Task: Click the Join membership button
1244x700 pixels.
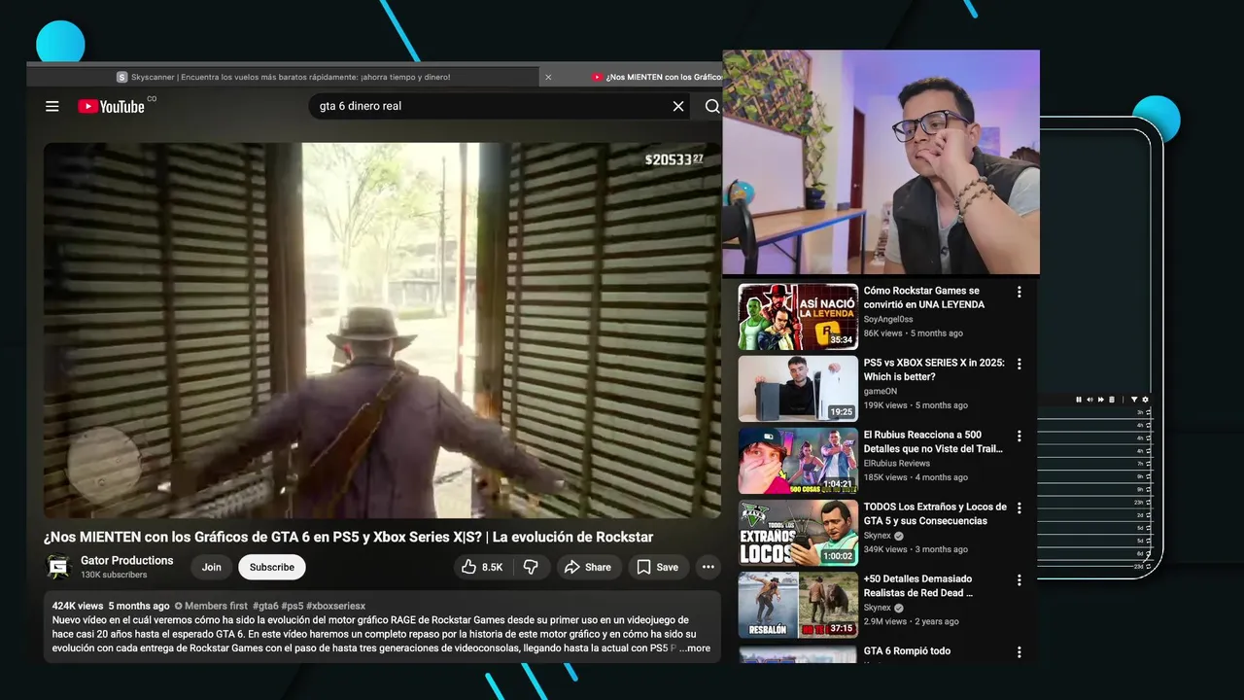Action: coord(212,567)
